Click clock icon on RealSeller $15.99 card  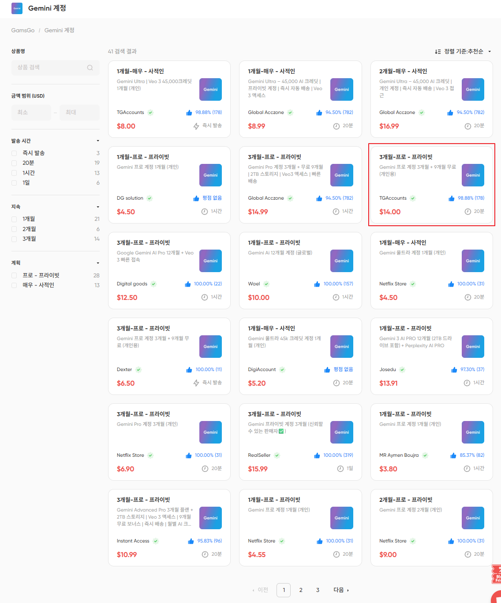coord(340,469)
